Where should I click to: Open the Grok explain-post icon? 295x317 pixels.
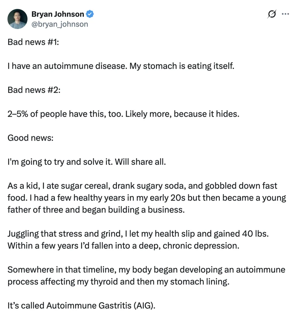point(271,14)
